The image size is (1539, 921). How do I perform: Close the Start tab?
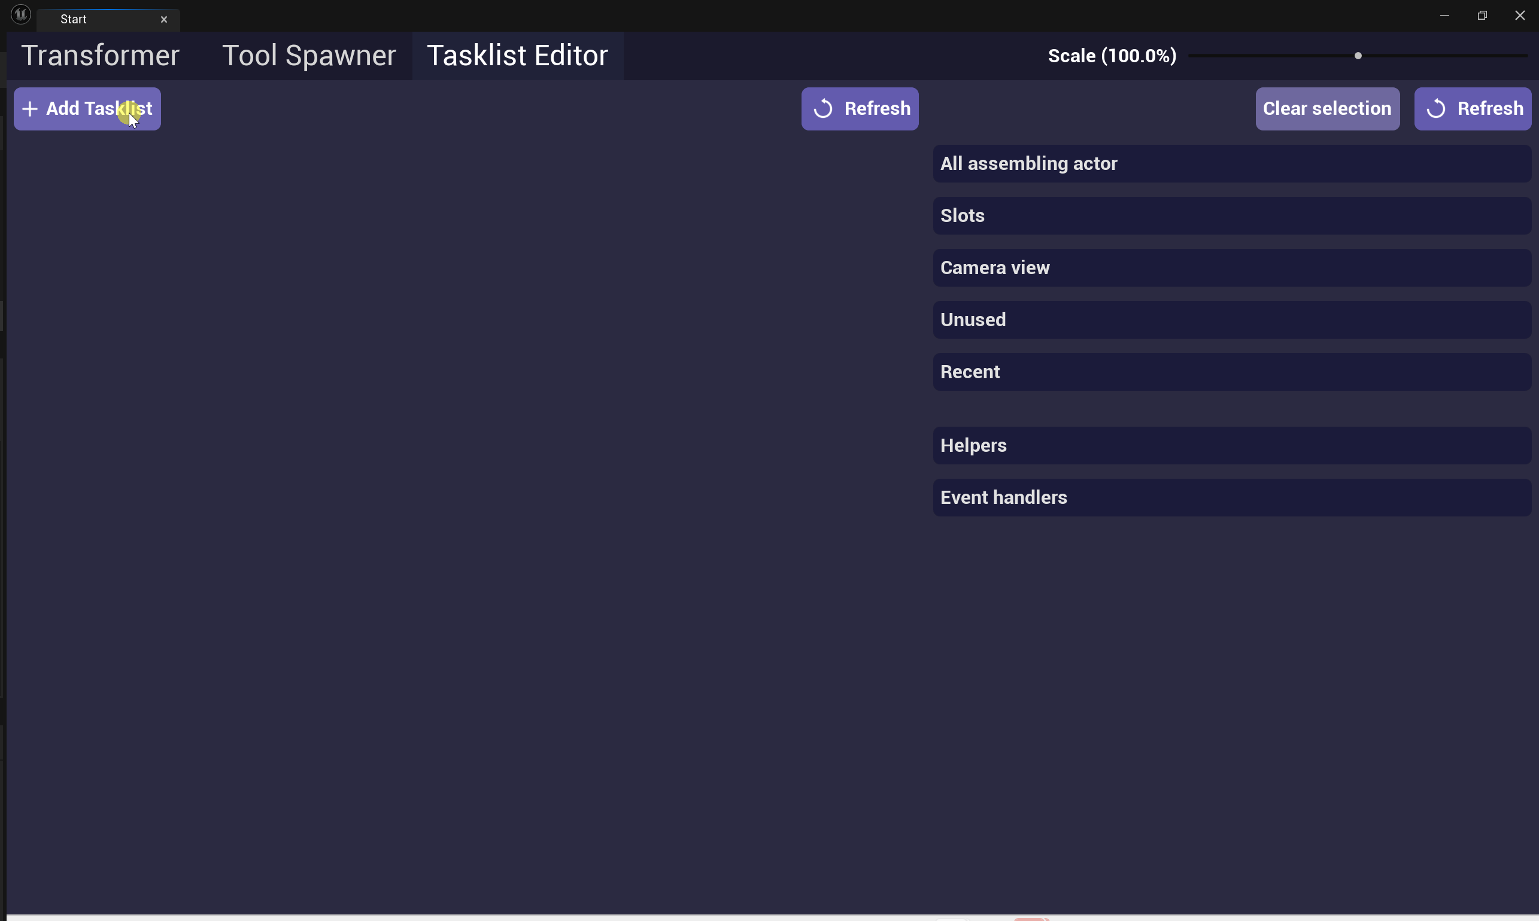pyautogui.click(x=164, y=20)
